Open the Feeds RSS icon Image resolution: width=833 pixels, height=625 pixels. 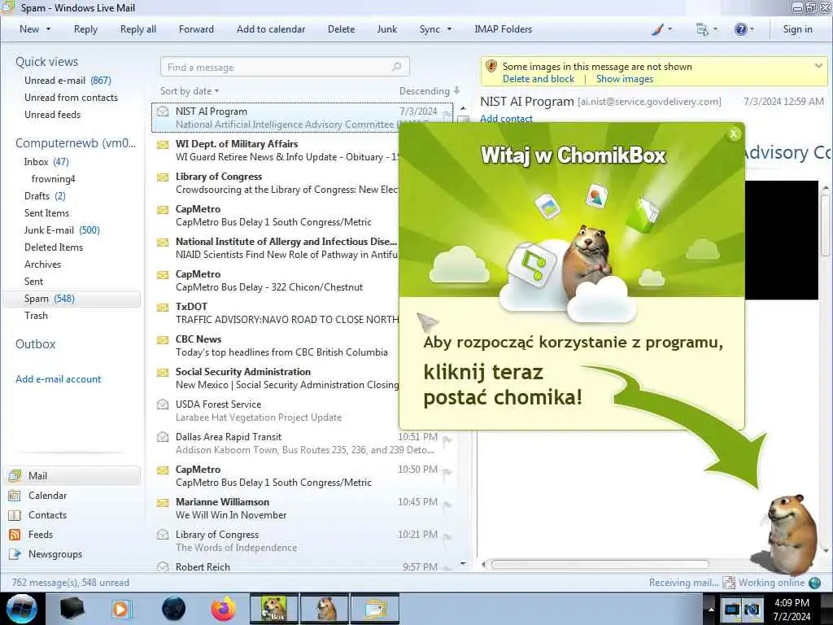point(15,535)
